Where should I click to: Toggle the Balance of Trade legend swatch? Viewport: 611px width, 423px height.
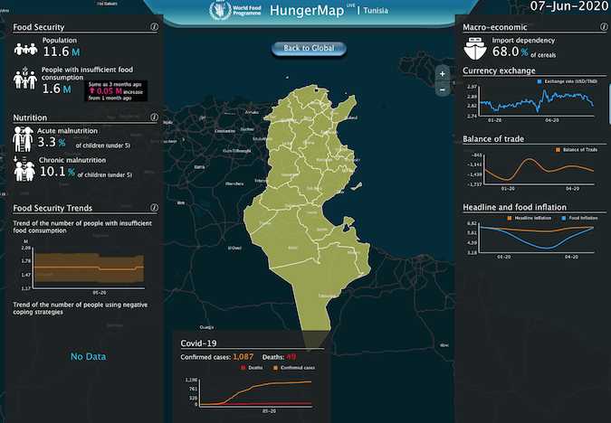coord(558,149)
